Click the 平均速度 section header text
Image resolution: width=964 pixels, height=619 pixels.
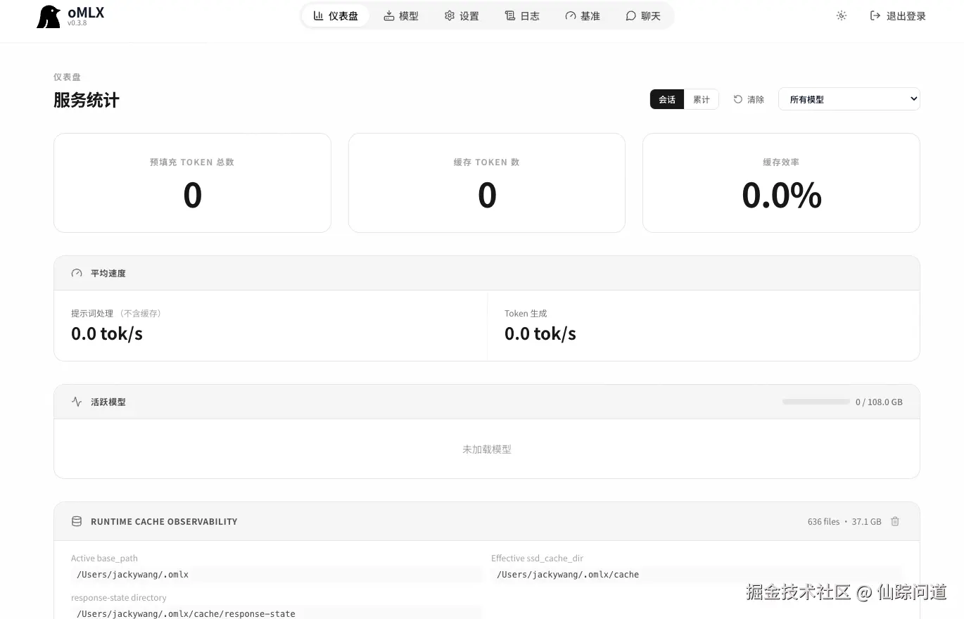click(x=108, y=273)
